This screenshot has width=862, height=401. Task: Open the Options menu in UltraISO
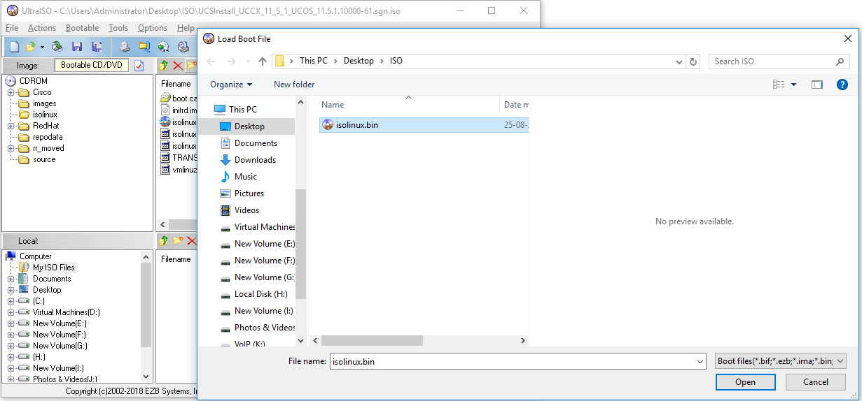pyautogui.click(x=153, y=28)
